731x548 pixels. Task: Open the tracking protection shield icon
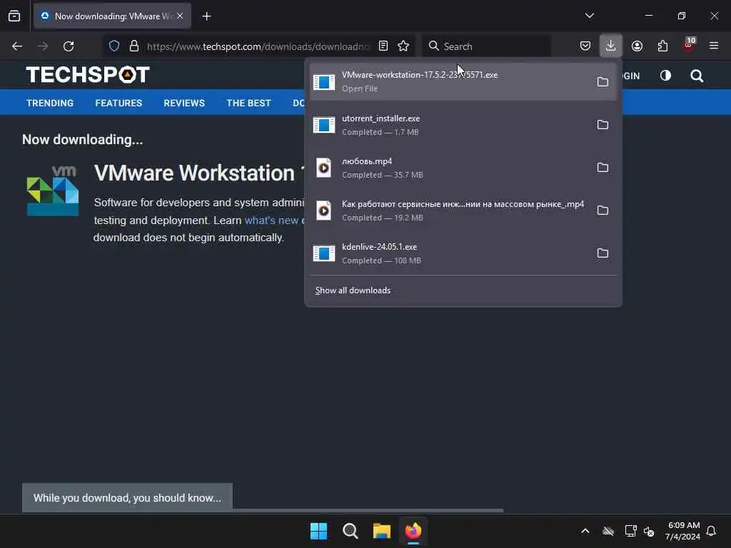114,46
